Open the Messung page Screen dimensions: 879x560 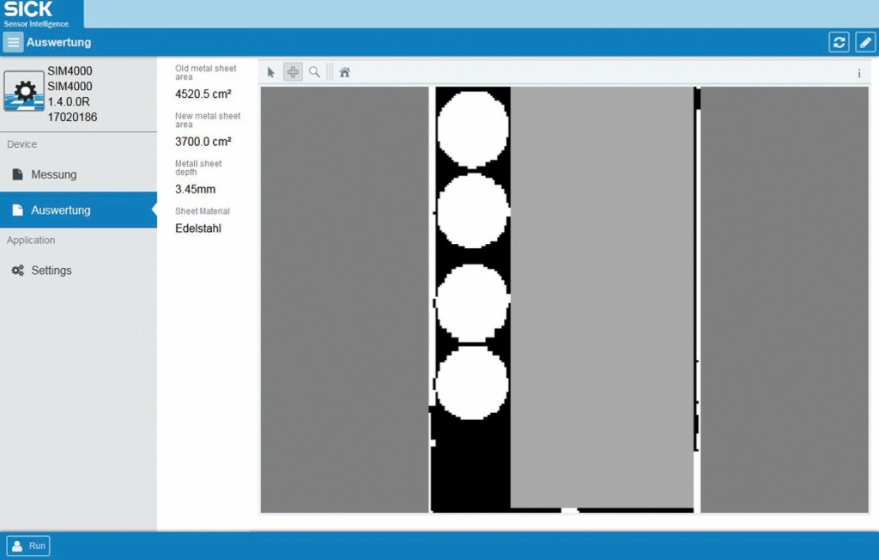[54, 174]
